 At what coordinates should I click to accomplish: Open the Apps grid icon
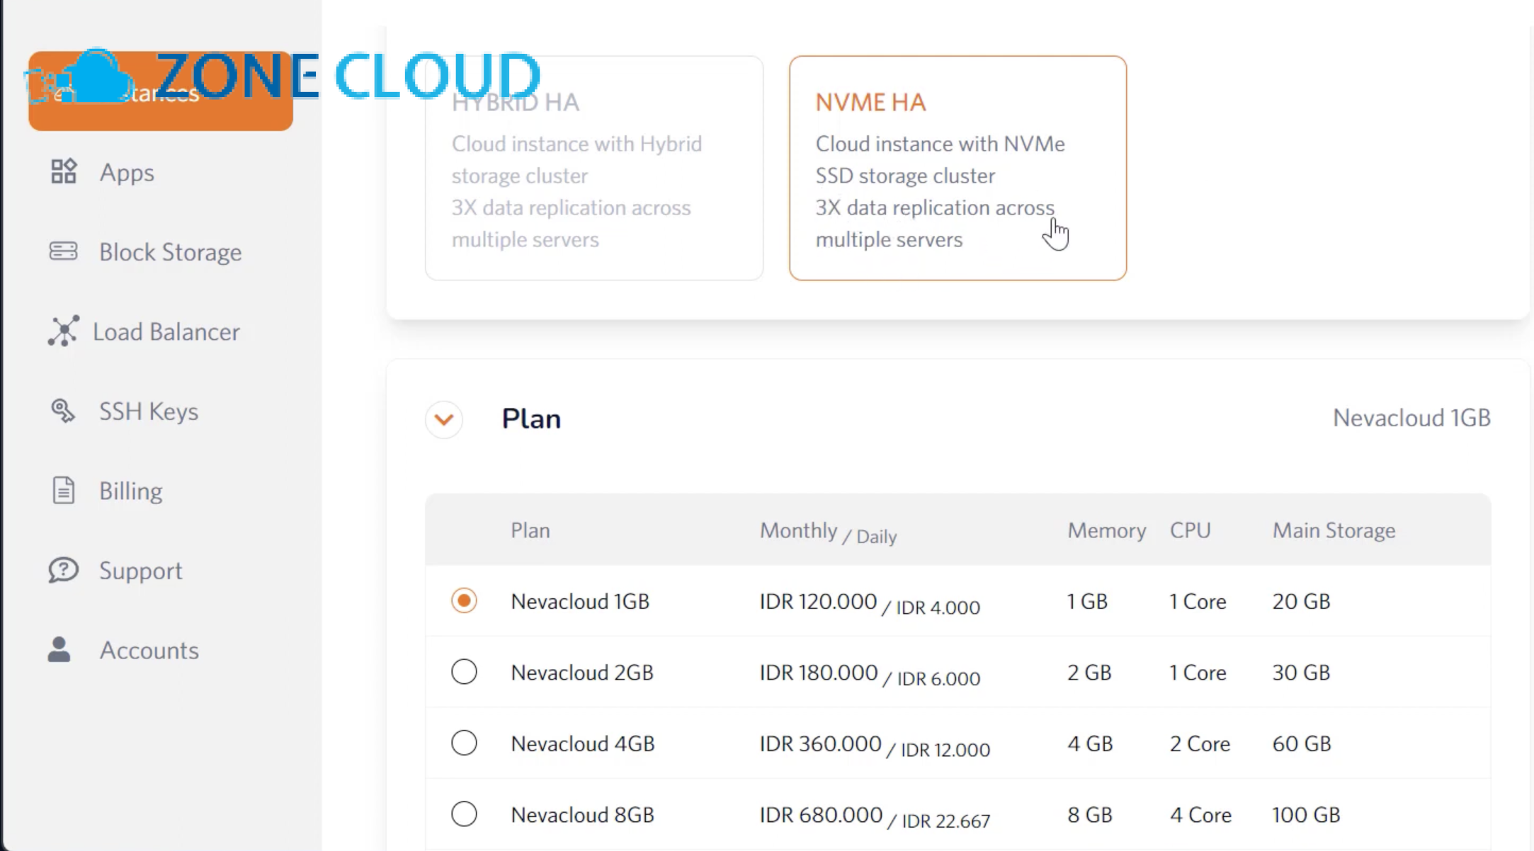[x=64, y=171]
